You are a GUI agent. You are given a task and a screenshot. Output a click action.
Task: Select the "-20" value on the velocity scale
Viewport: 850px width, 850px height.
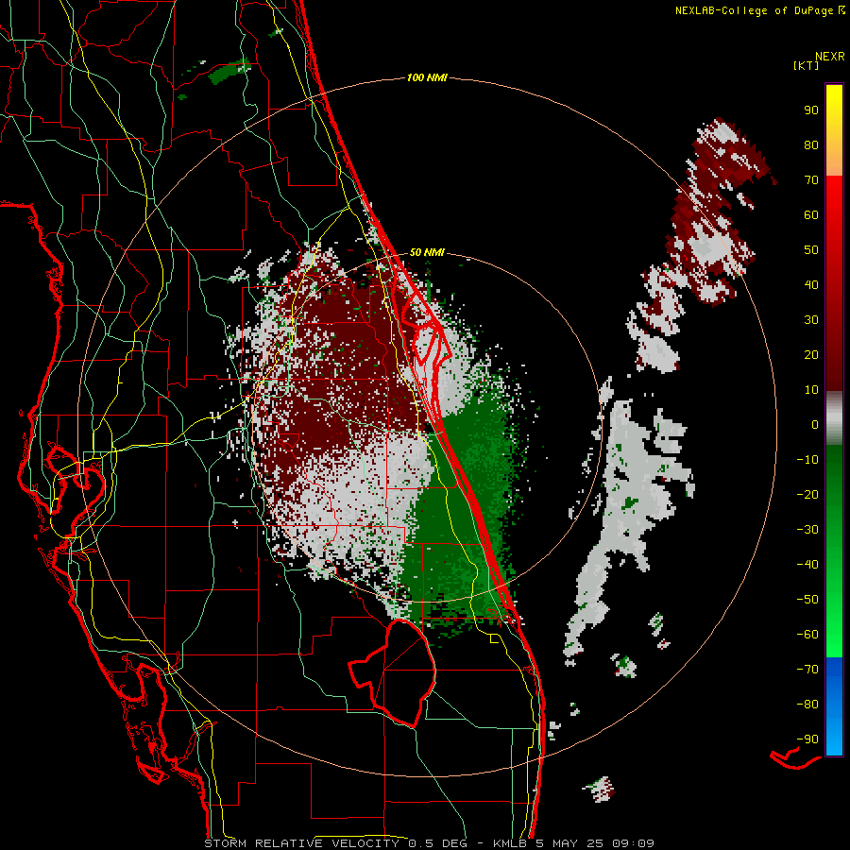(x=807, y=495)
